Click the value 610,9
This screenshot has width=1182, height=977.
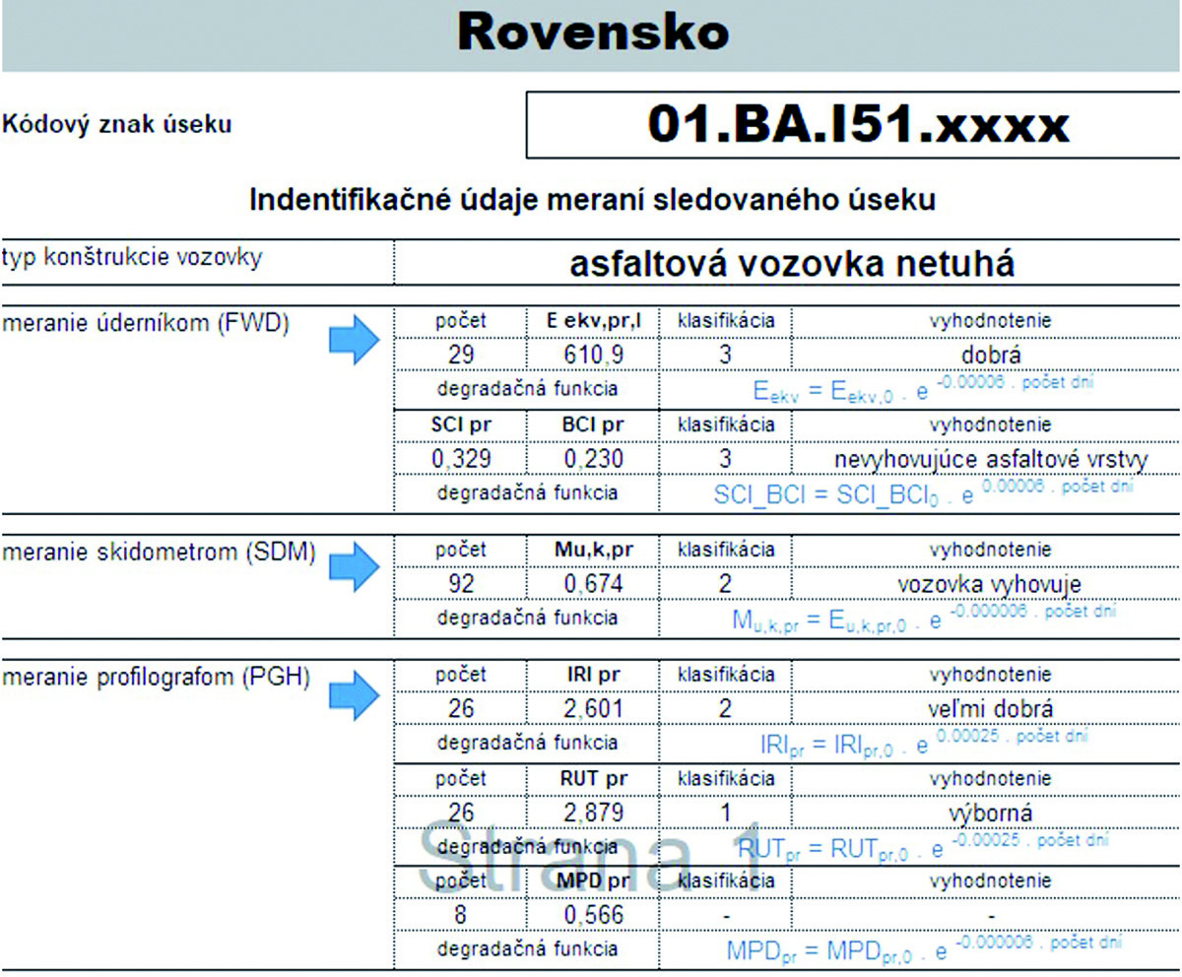point(592,355)
